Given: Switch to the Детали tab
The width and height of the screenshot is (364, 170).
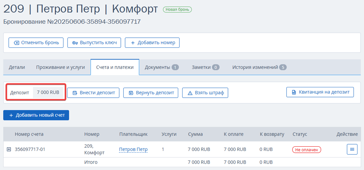Looking at the screenshot, I should point(17,67).
